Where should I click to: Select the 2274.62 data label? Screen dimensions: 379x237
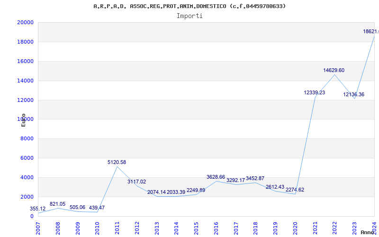click(x=295, y=190)
